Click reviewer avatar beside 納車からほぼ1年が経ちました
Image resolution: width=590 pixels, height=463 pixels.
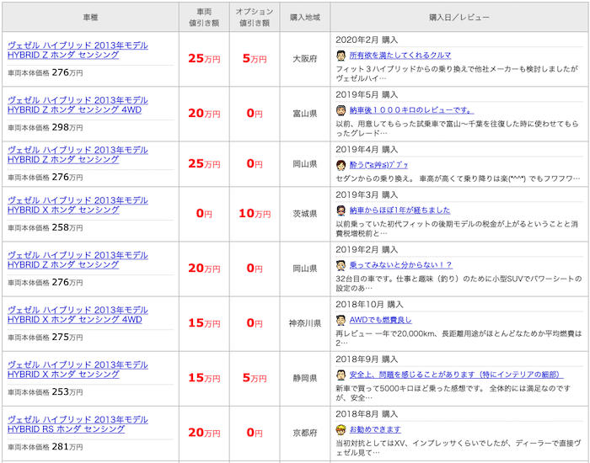(341, 210)
